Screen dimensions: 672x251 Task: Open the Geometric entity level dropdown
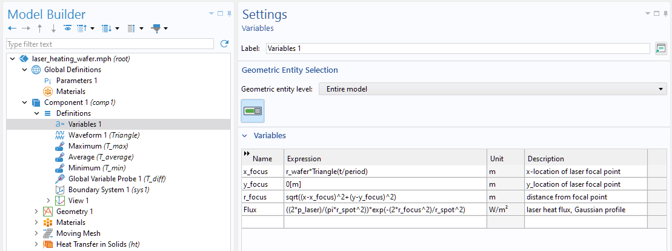tap(492, 89)
